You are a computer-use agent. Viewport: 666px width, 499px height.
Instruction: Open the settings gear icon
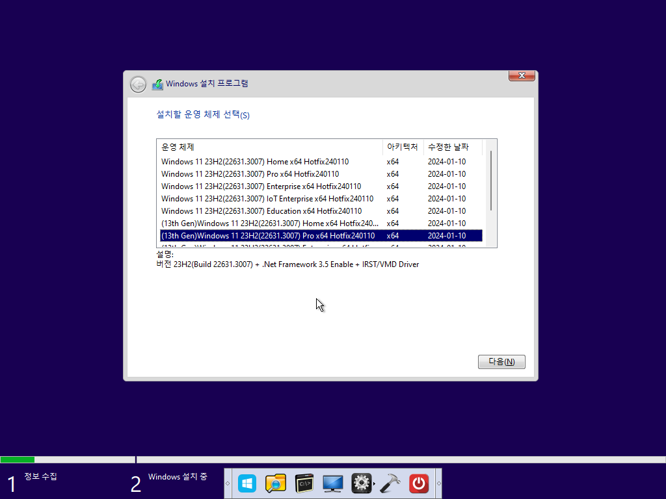pos(362,483)
